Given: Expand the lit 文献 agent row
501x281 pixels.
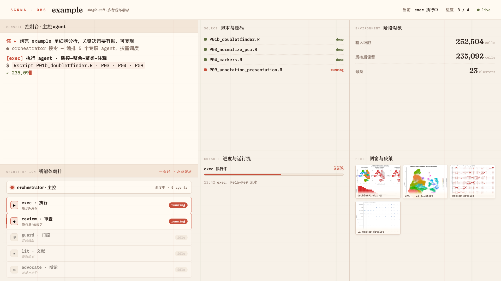Looking at the screenshot, I should [x=99, y=254].
